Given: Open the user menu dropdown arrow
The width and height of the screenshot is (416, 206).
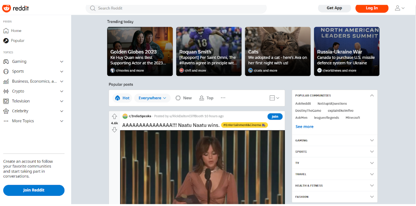Looking at the screenshot, I should [403, 8].
